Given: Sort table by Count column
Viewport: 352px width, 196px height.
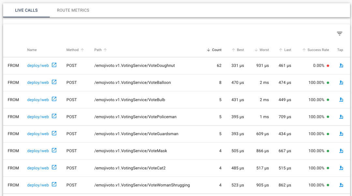Looking at the screenshot, I should coord(214,50).
